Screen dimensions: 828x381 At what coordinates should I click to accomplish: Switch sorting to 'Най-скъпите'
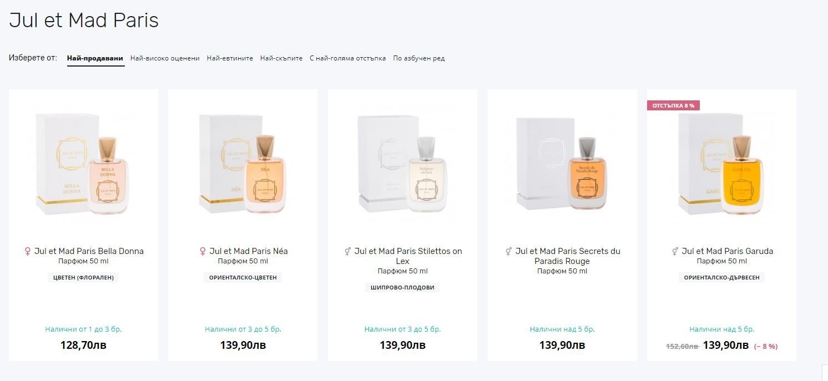(281, 58)
